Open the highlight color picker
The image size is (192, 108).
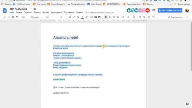click(x=87, y=17)
